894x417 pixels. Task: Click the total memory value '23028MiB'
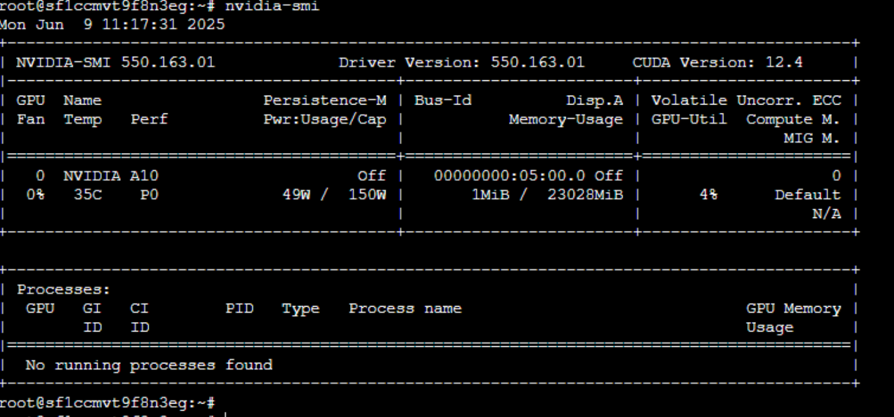pyautogui.click(x=585, y=195)
